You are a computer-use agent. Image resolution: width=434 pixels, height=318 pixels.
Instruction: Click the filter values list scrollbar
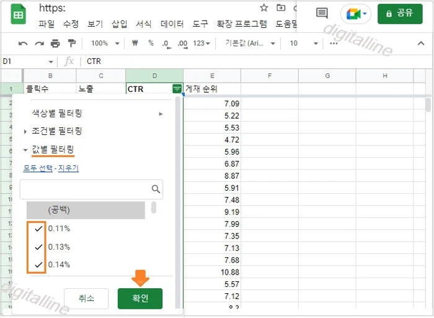154,207
